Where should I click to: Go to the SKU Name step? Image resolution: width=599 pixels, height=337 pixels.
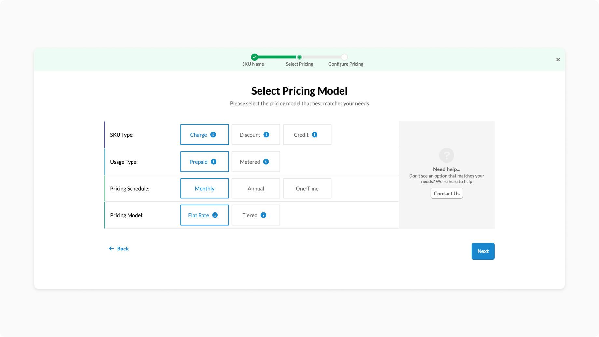tap(254, 57)
